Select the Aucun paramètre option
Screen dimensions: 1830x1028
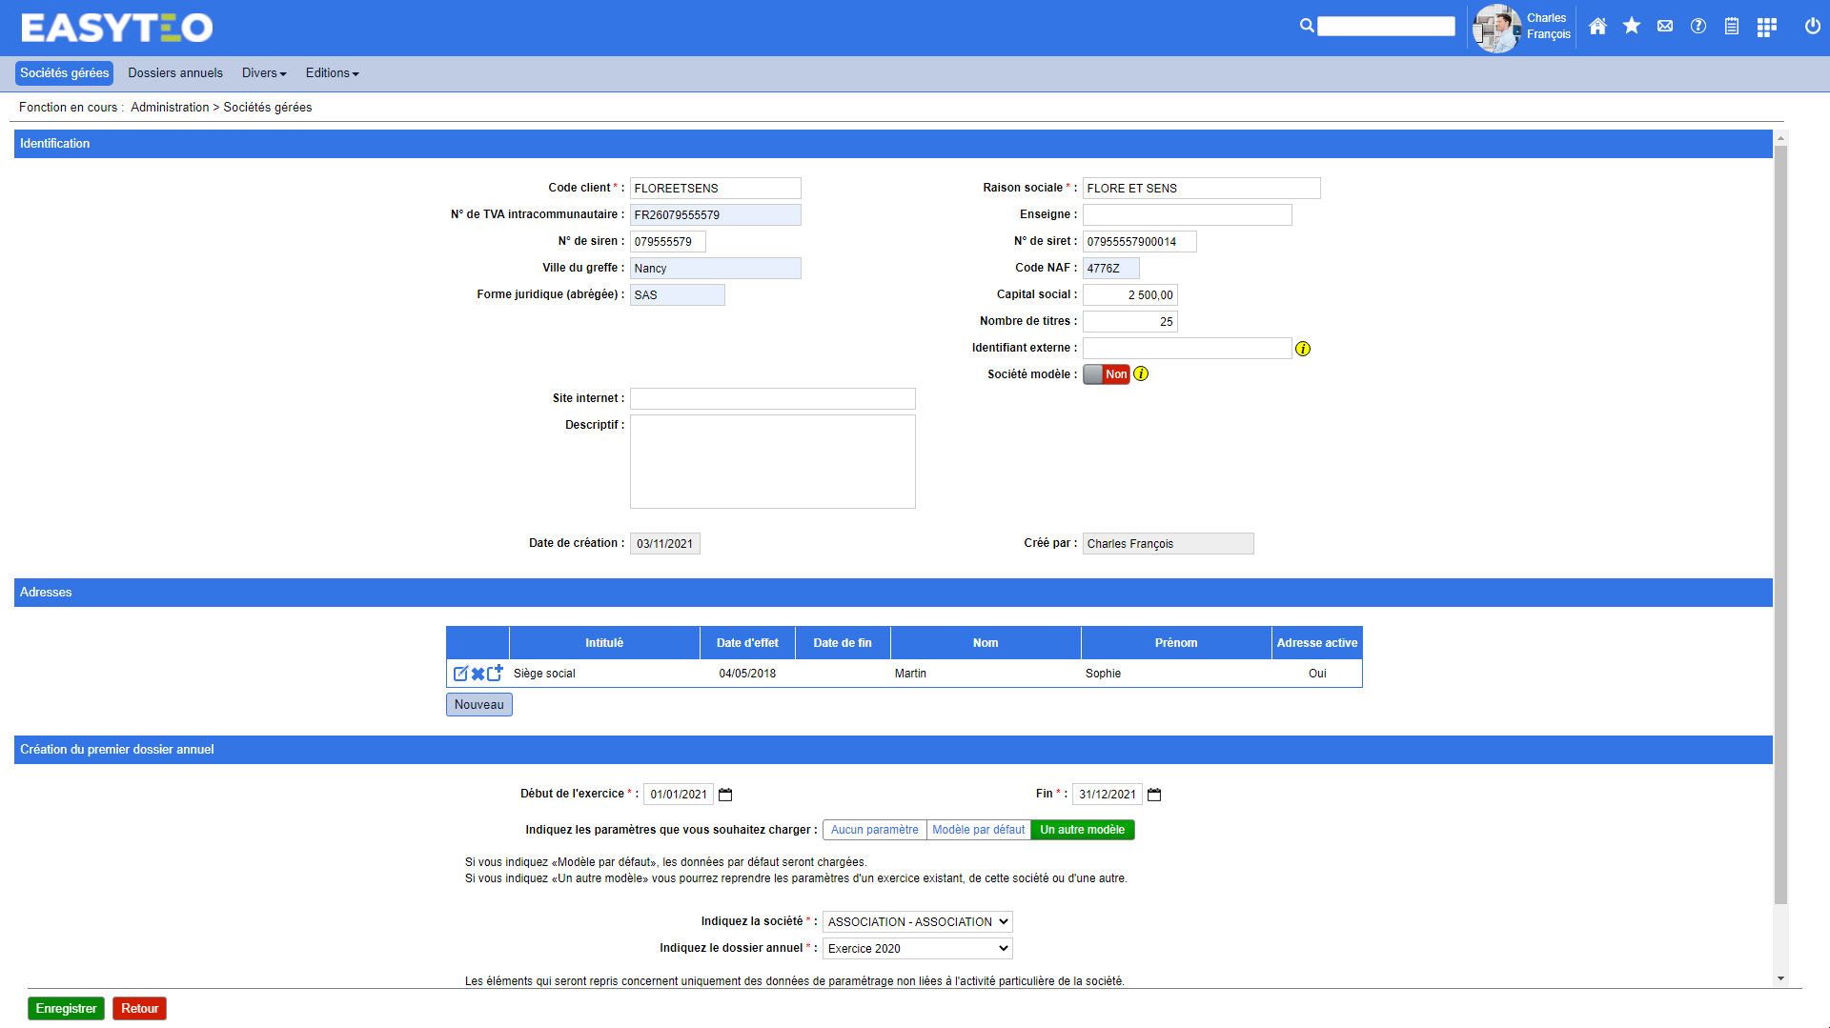874,830
